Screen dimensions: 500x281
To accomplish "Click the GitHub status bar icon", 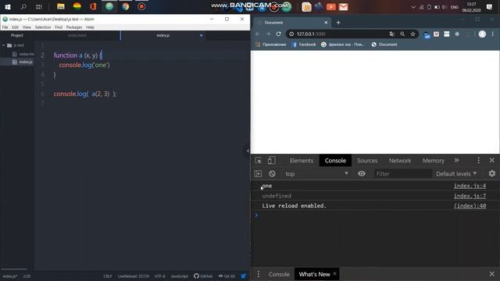I will pyautogui.click(x=203, y=276).
